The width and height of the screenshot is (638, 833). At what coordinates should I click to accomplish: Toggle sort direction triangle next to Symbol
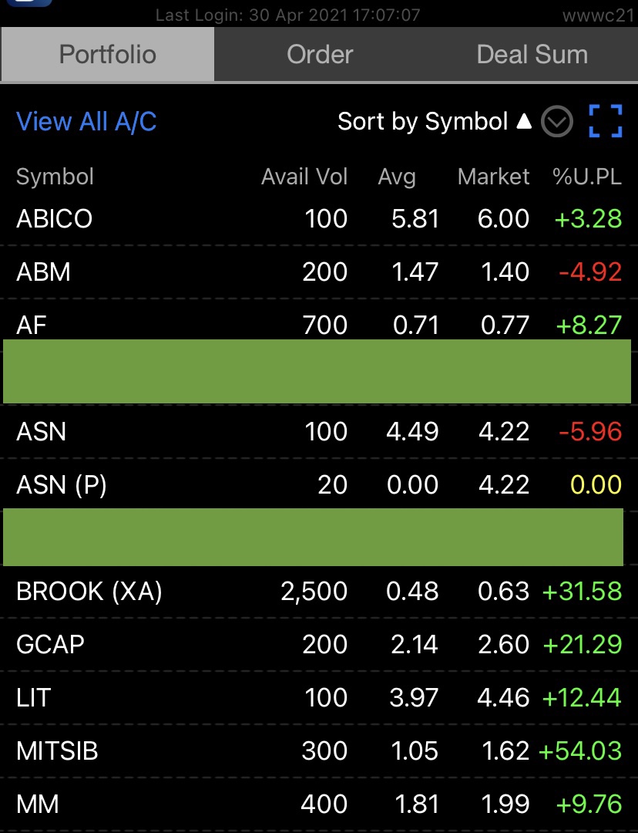coord(524,121)
